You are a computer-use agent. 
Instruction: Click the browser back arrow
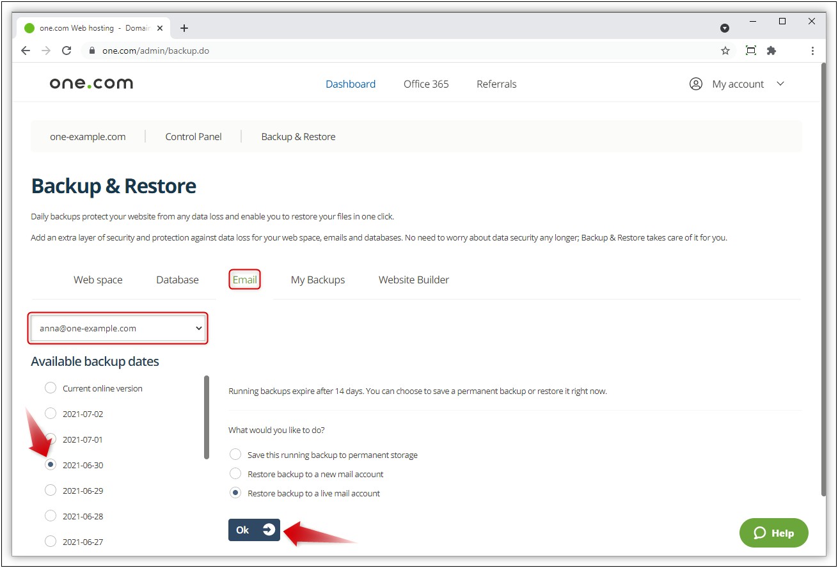click(26, 51)
